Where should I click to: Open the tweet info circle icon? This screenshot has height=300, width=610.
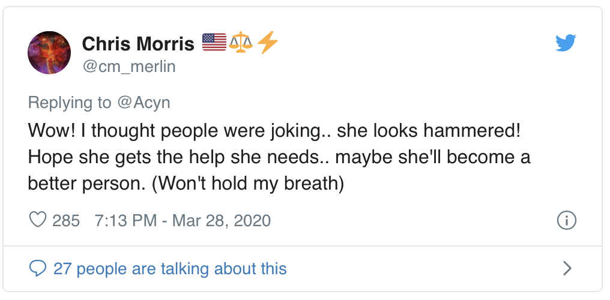click(x=566, y=220)
